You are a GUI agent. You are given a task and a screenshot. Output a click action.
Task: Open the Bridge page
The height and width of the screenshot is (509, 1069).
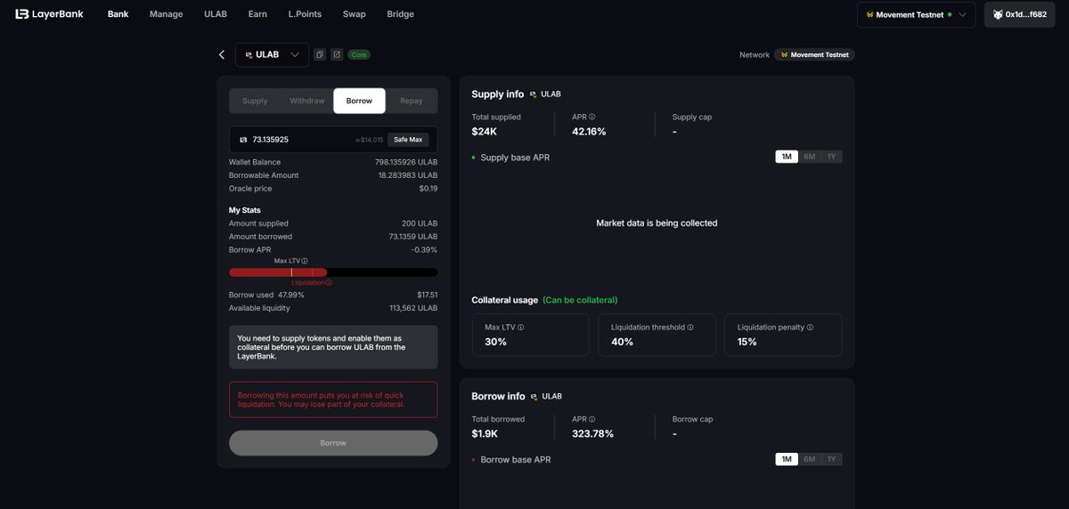tap(400, 14)
